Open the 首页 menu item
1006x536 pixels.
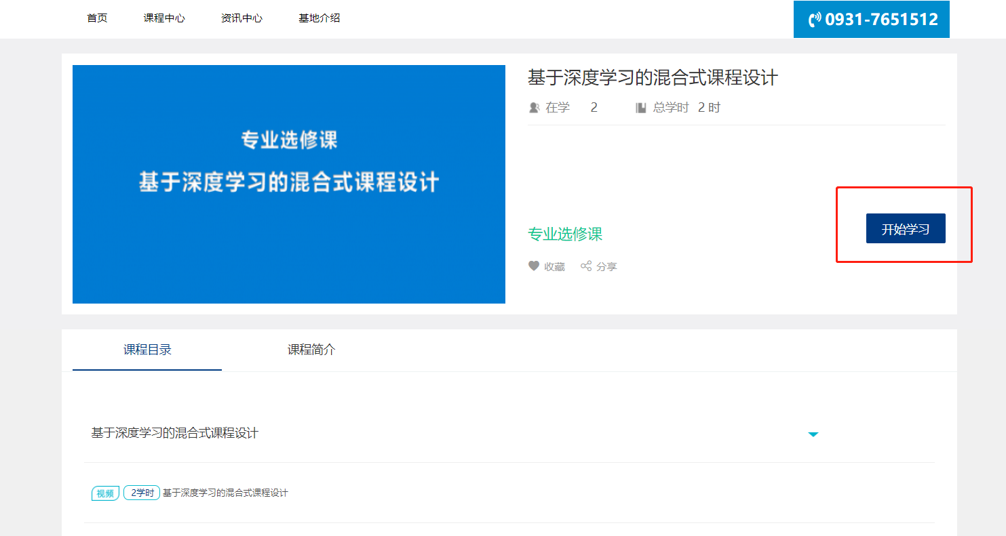[x=97, y=18]
